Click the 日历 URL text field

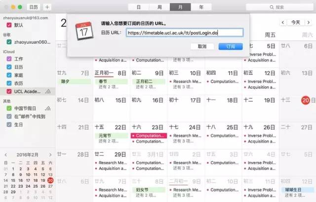click(184, 32)
